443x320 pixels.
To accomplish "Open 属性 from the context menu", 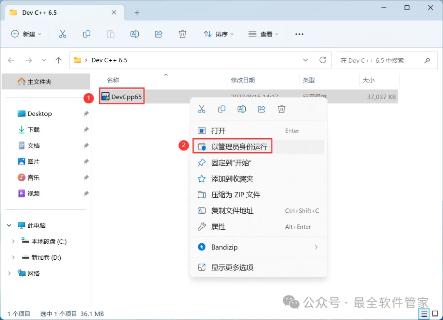I will click(x=258, y=227).
